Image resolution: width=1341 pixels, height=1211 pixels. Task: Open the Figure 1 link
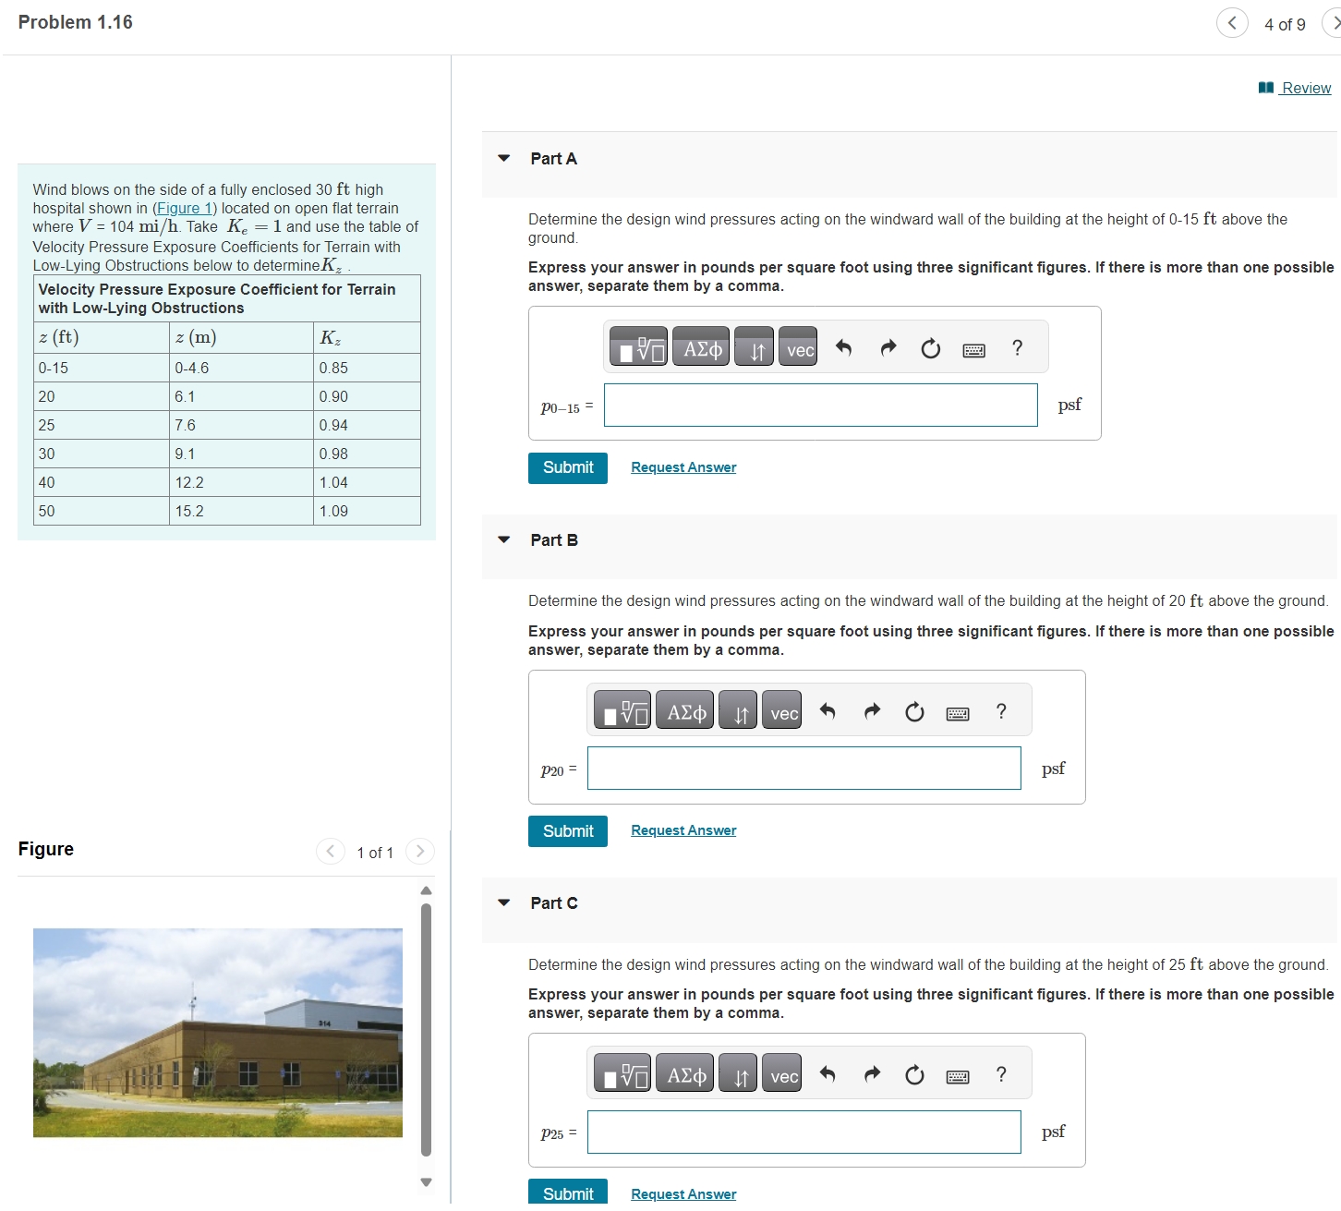(185, 208)
